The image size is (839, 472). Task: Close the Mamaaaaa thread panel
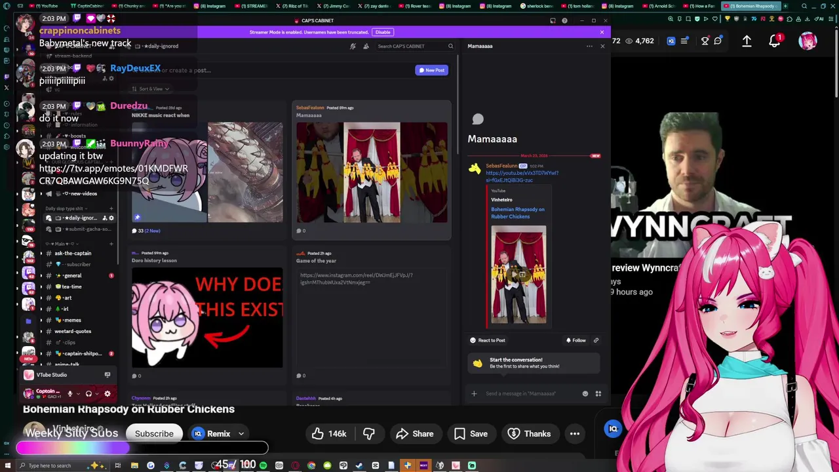click(602, 46)
